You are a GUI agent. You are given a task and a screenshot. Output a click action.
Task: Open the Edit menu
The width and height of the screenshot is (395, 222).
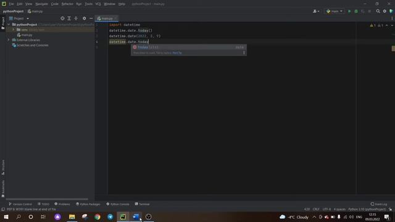(19, 4)
